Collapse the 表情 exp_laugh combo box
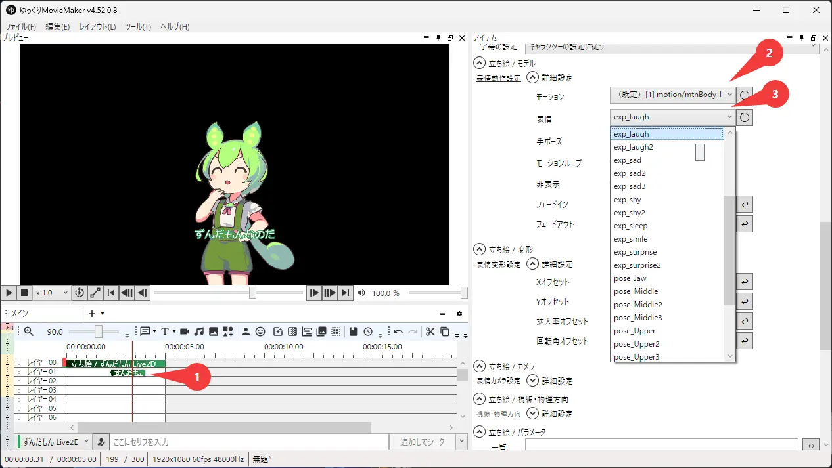Screen dimensions: 832x468 click(672, 117)
